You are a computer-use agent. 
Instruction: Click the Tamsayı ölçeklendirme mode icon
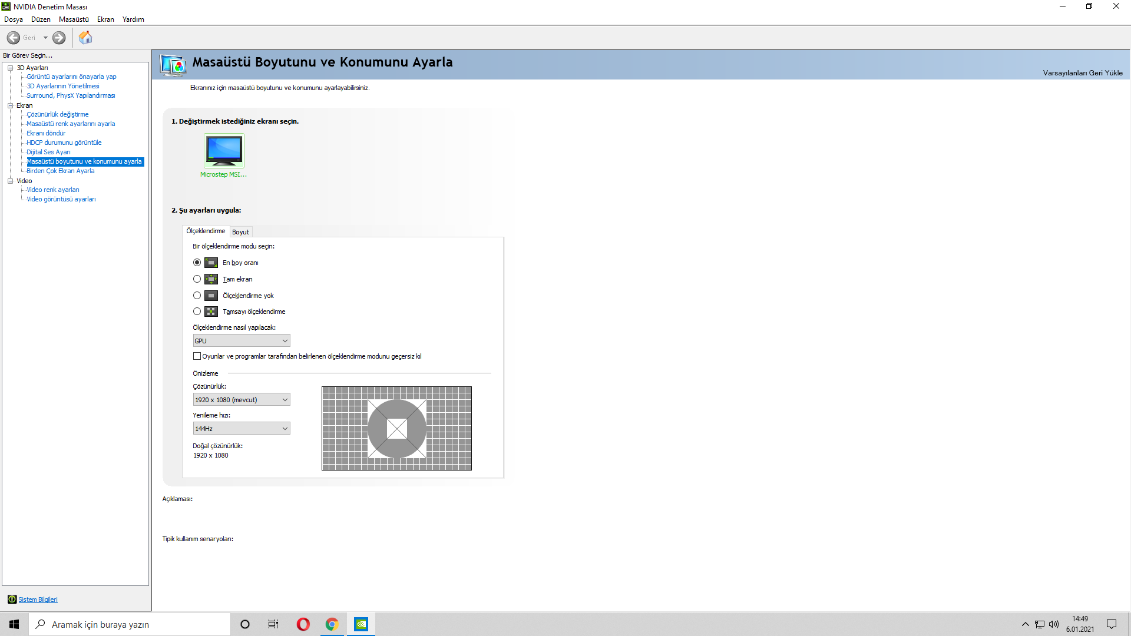(211, 312)
